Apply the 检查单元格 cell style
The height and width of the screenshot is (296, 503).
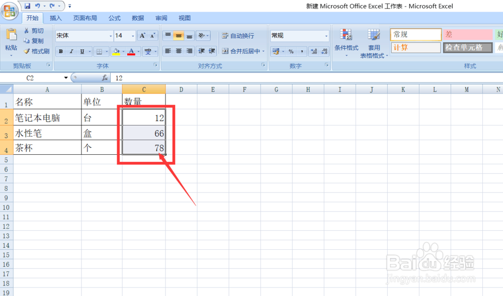(468, 48)
